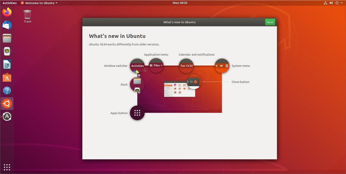Viewport: 346px width, 174px height.
Task: Click the system menu circle in illustration
Action: pyautogui.click(x=222, y=66)
